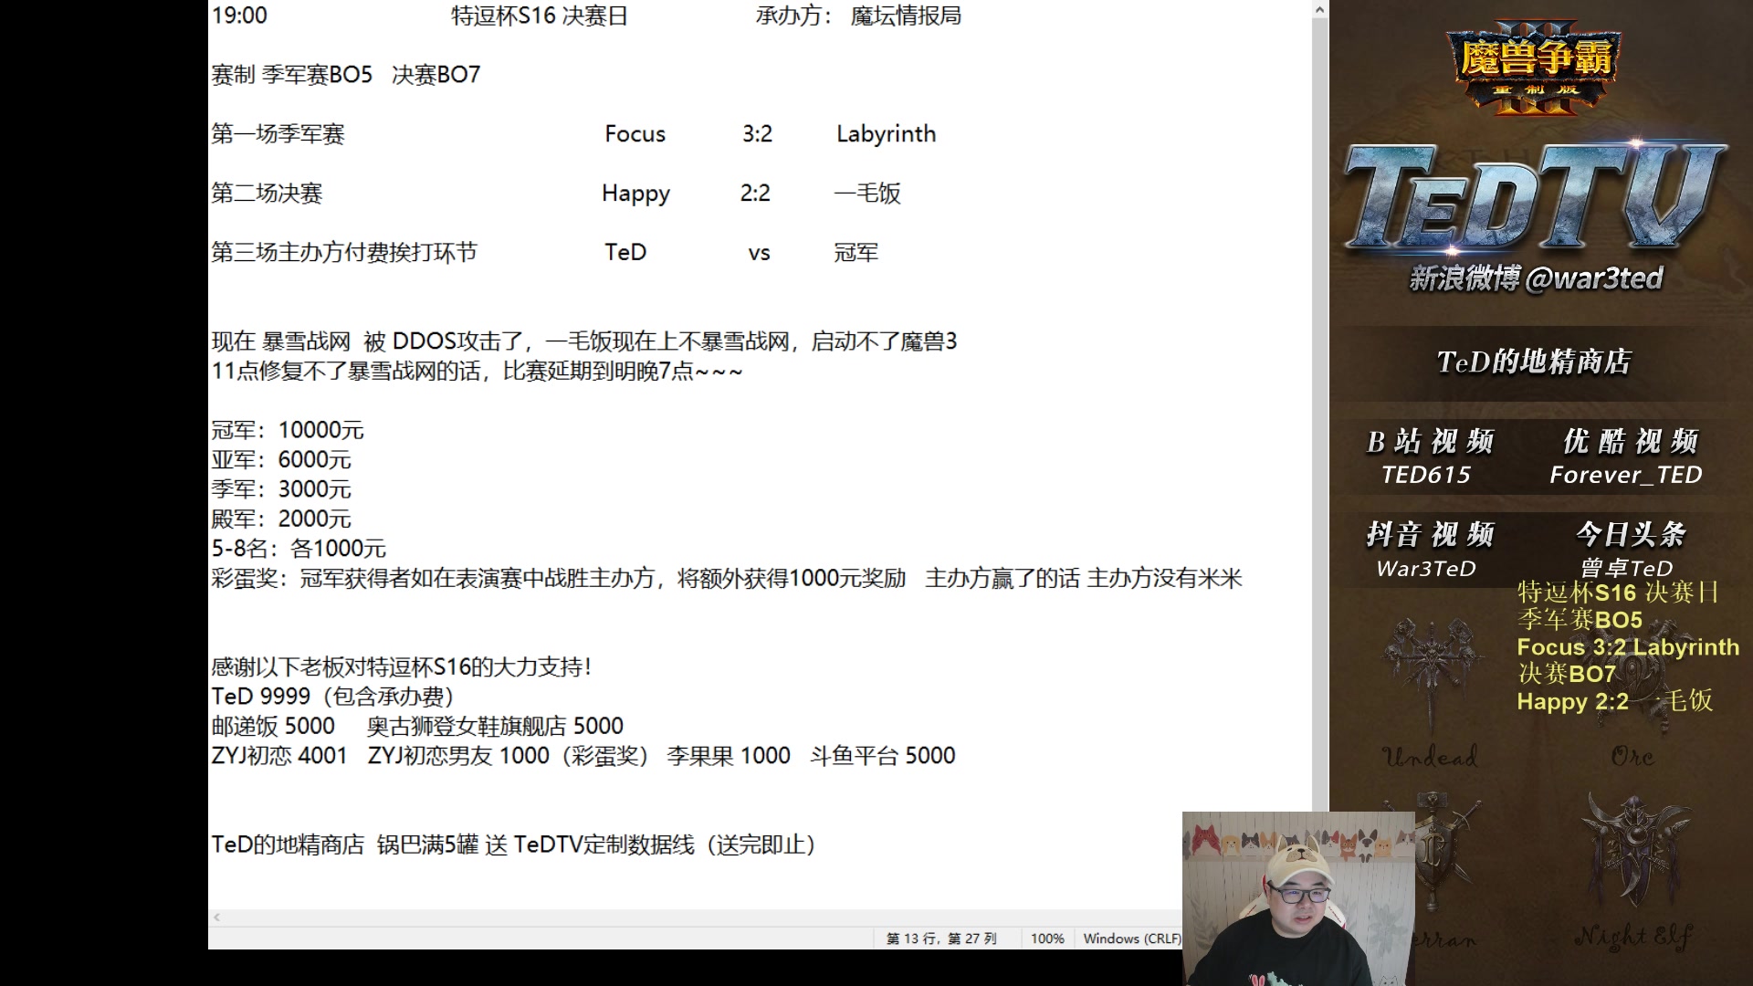Click the vertical scrollbar track

point(1319,456)
